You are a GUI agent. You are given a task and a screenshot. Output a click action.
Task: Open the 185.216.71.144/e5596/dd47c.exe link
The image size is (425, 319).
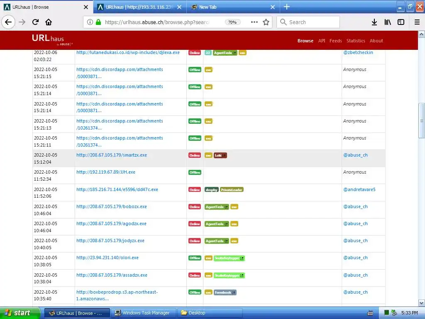[117, 189]
